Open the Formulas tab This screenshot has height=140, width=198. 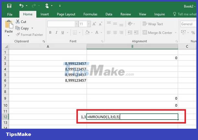click(90, 14)
